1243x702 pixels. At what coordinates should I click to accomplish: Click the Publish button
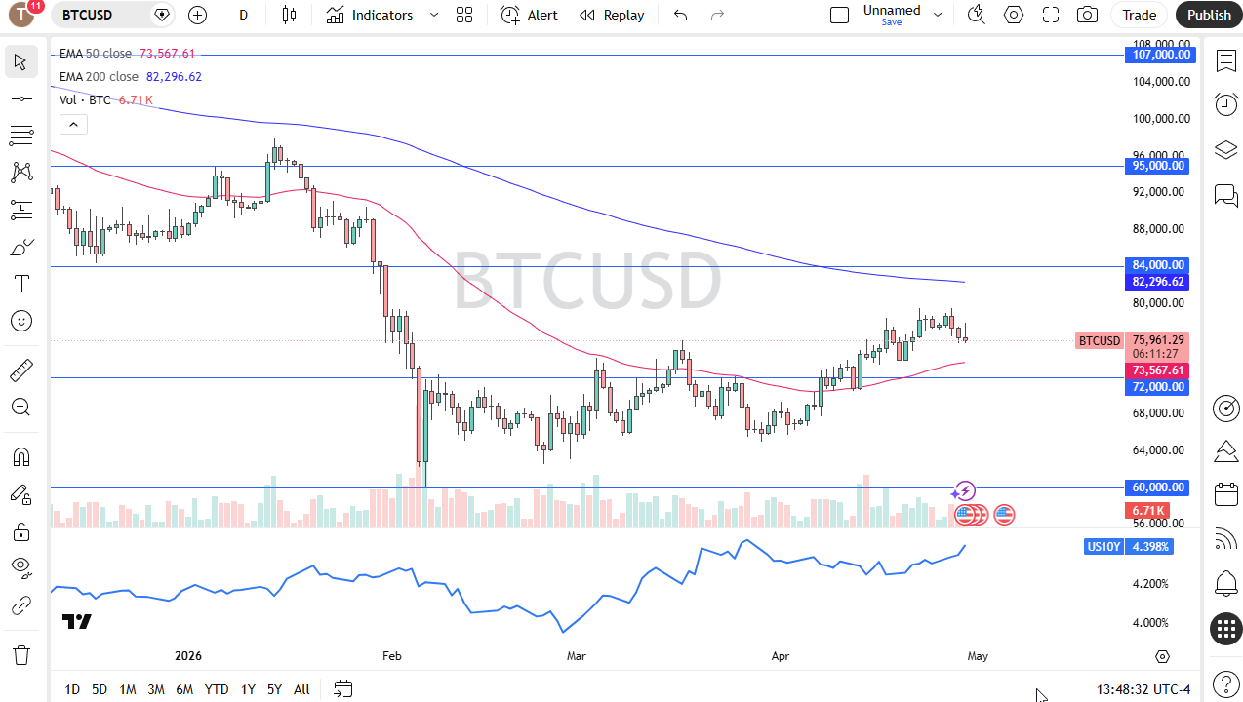[1208, 15]
